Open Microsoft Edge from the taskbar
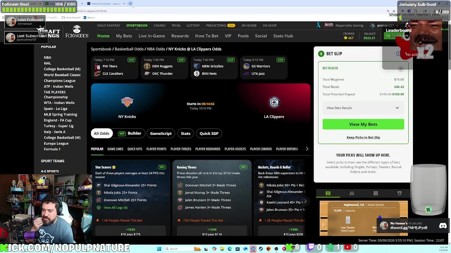The image size is (451, 253). (230, 249)
